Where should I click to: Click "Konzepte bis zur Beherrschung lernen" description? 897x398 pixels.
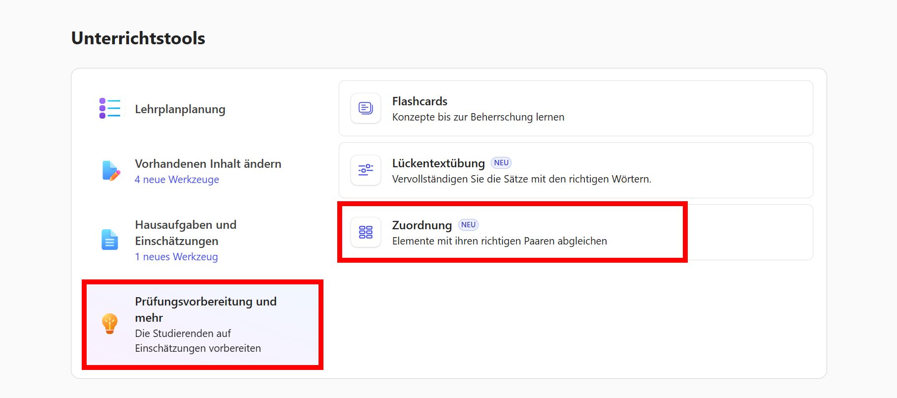478,117
